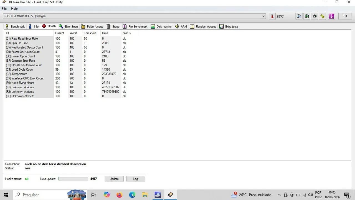Image resolution: width=355 pixels, height=200 pixels.
Task: Click the safely remove hardware USB tray icon
Action: tap(286, 195)
